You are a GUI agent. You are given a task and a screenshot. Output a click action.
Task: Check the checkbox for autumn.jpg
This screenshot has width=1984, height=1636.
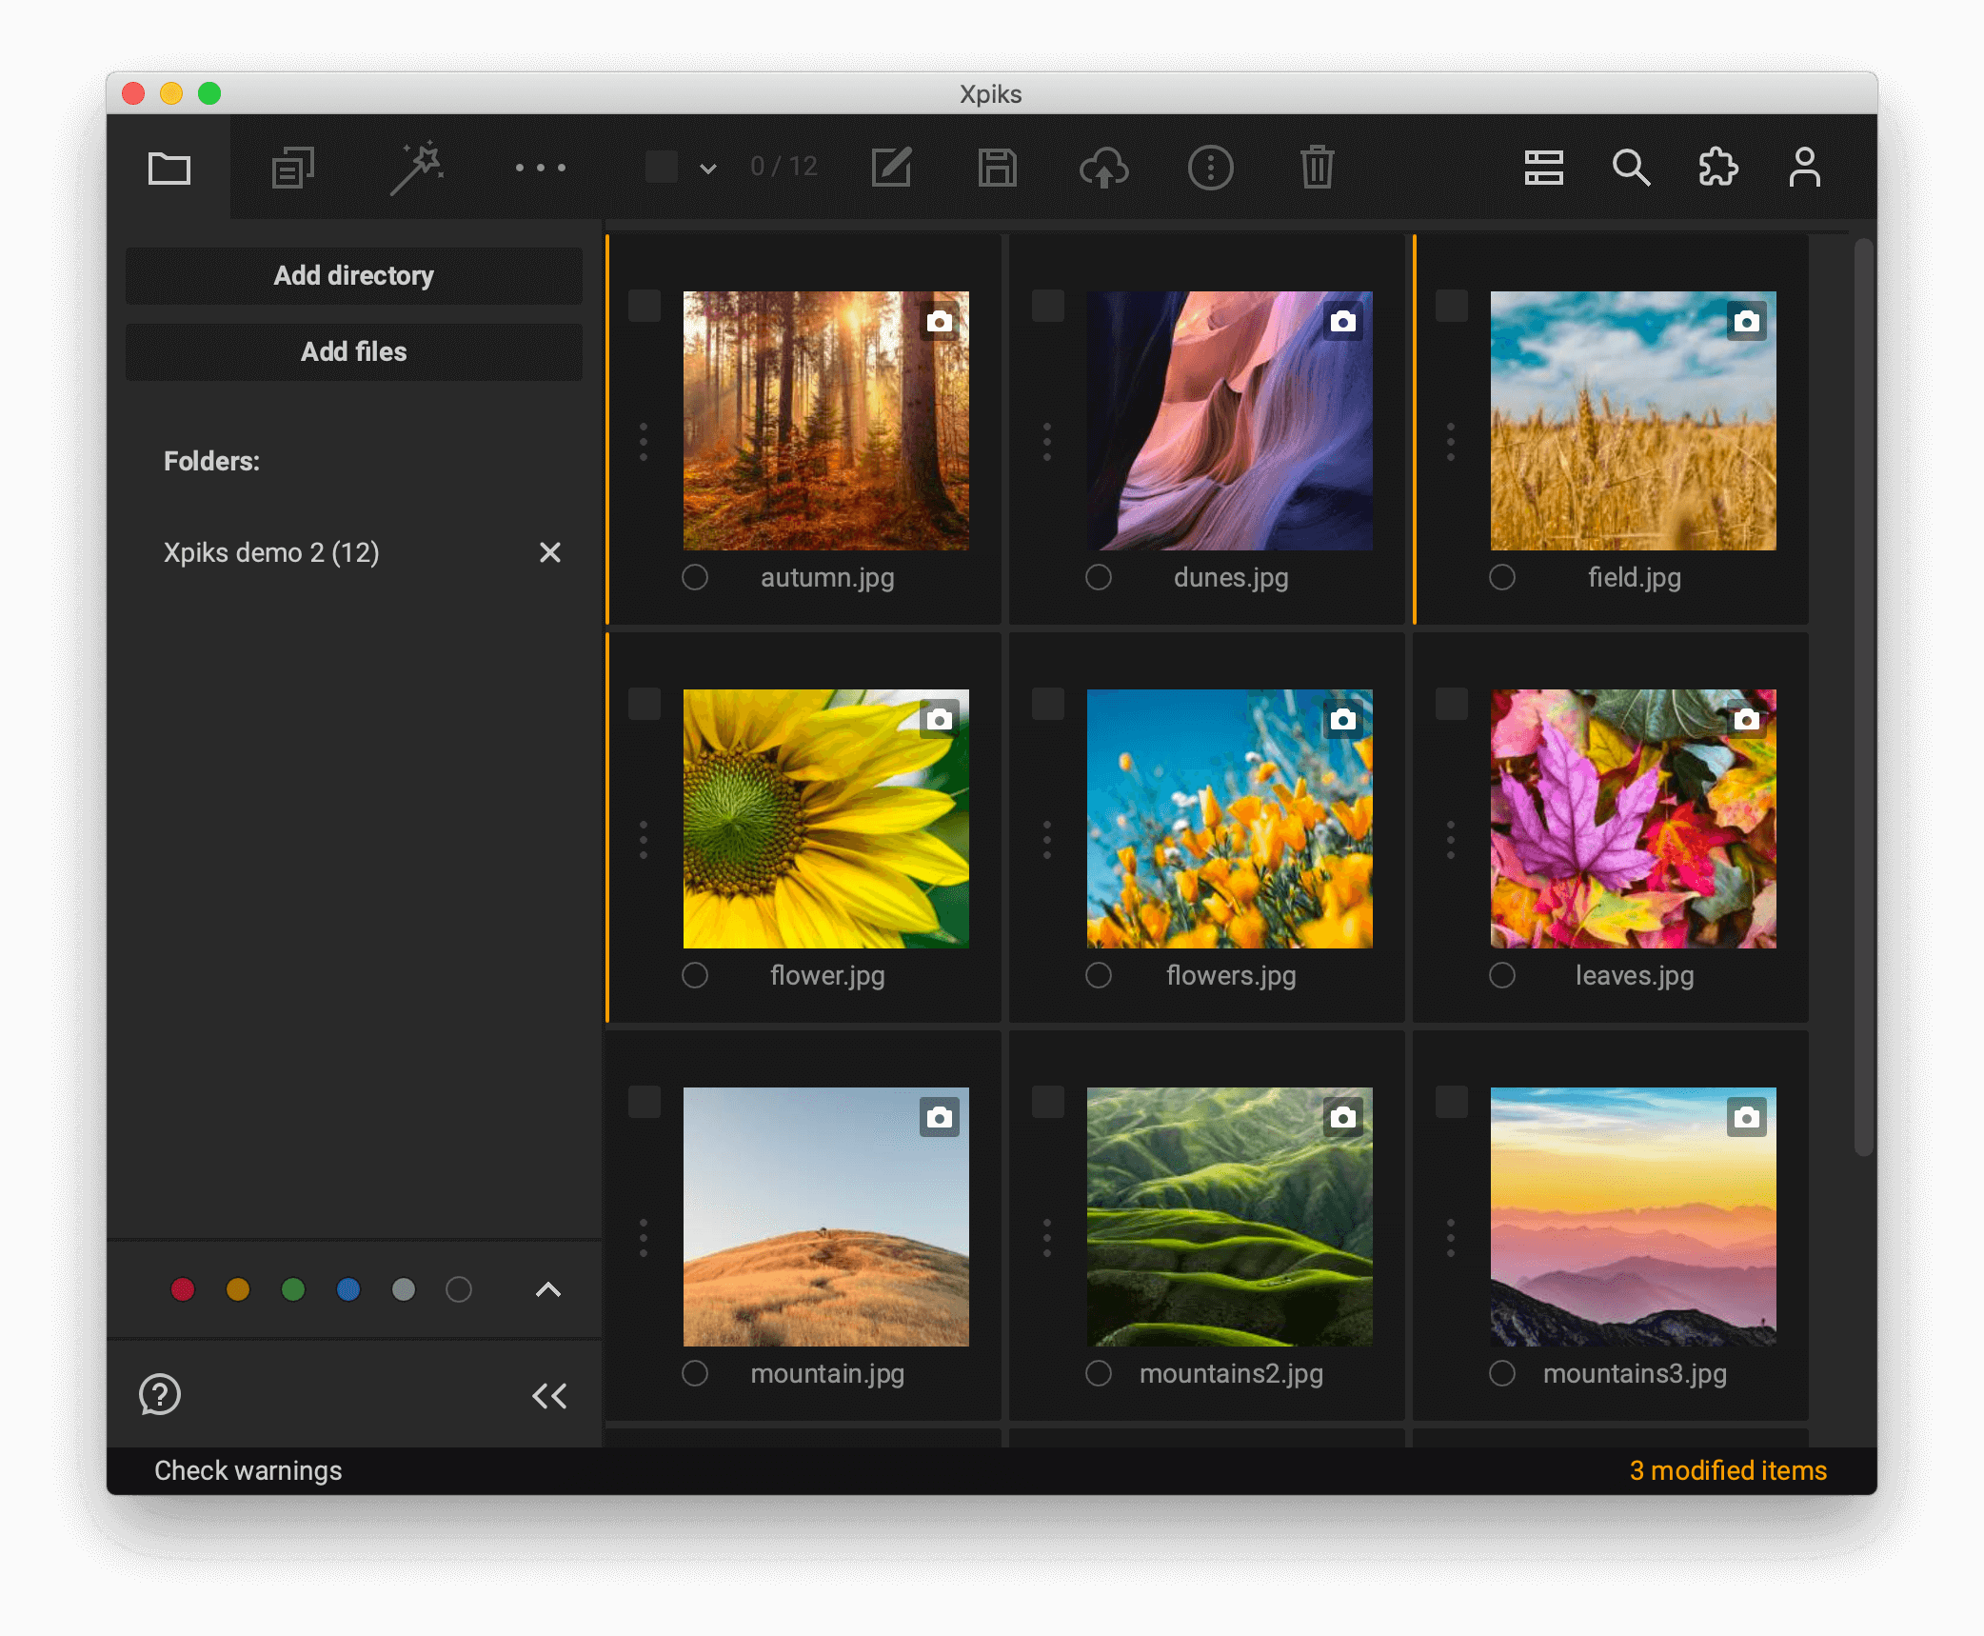[x=645, y=306]
